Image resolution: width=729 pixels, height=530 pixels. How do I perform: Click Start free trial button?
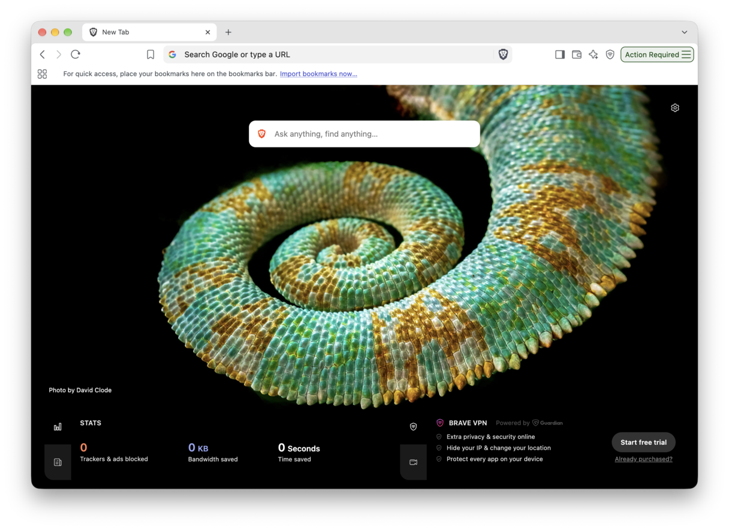643,442
